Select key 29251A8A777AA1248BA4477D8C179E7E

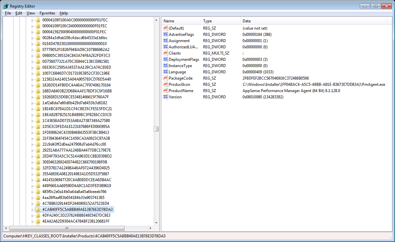tap(76, 150)
